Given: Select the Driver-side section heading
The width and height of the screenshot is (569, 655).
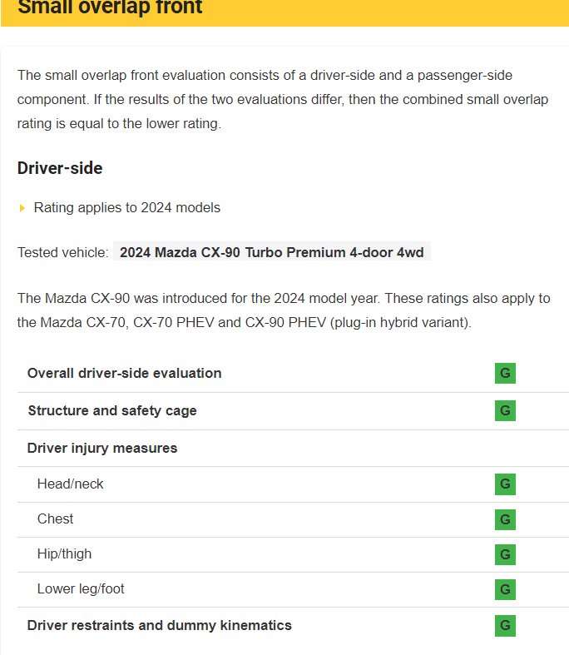Looking at the screenshot, I should [60, 168].
